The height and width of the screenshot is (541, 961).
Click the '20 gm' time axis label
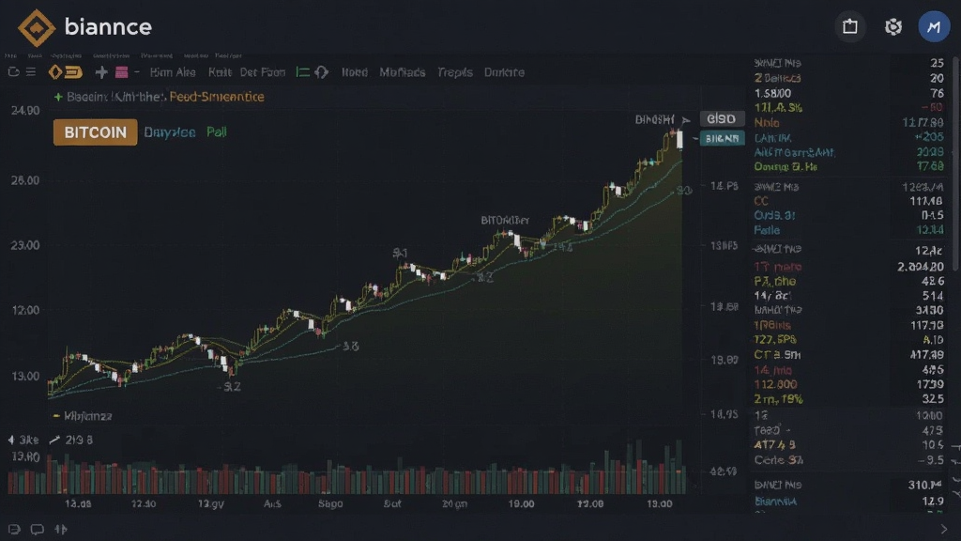coord(455,503)
